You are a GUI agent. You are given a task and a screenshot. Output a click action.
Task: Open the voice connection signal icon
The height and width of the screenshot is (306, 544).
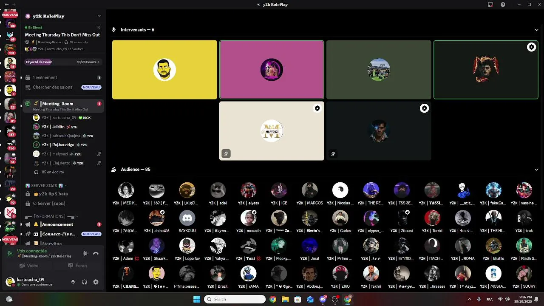[10, 253]
